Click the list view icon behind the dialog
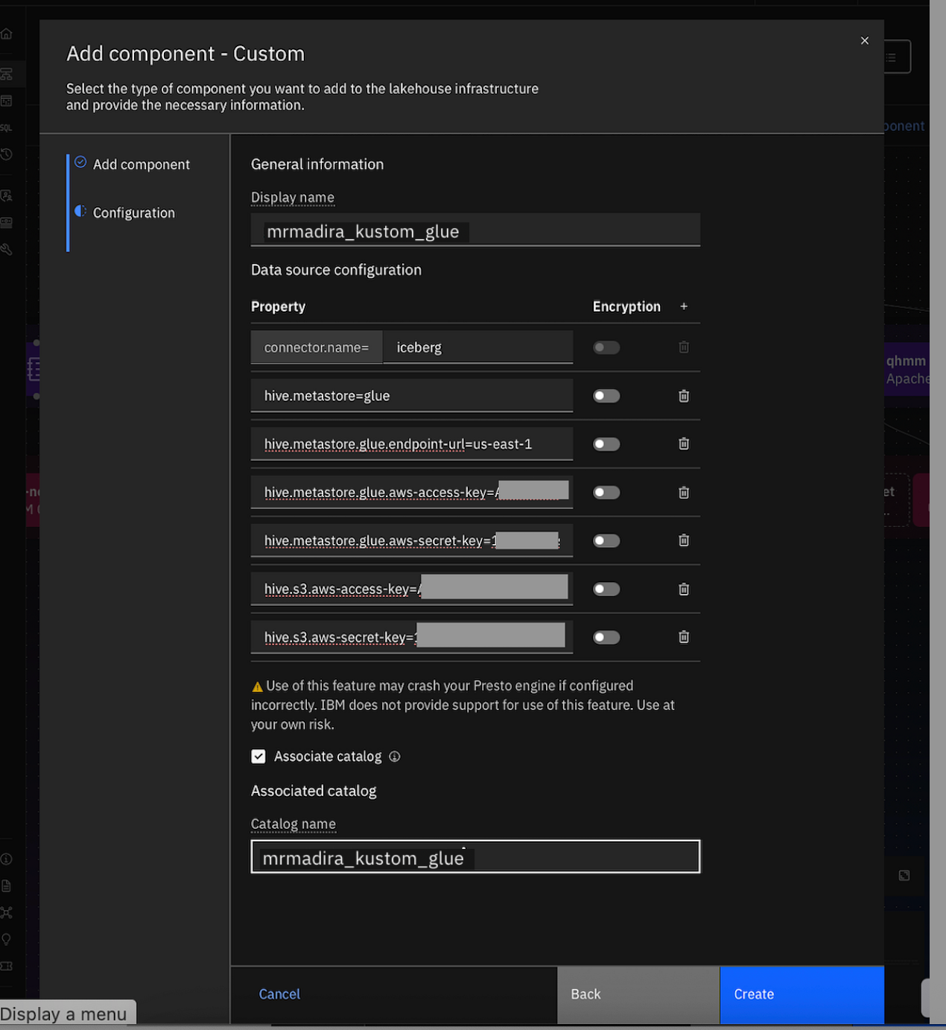The width and height of the screenshot is (946, 1030). coord(891,57)
